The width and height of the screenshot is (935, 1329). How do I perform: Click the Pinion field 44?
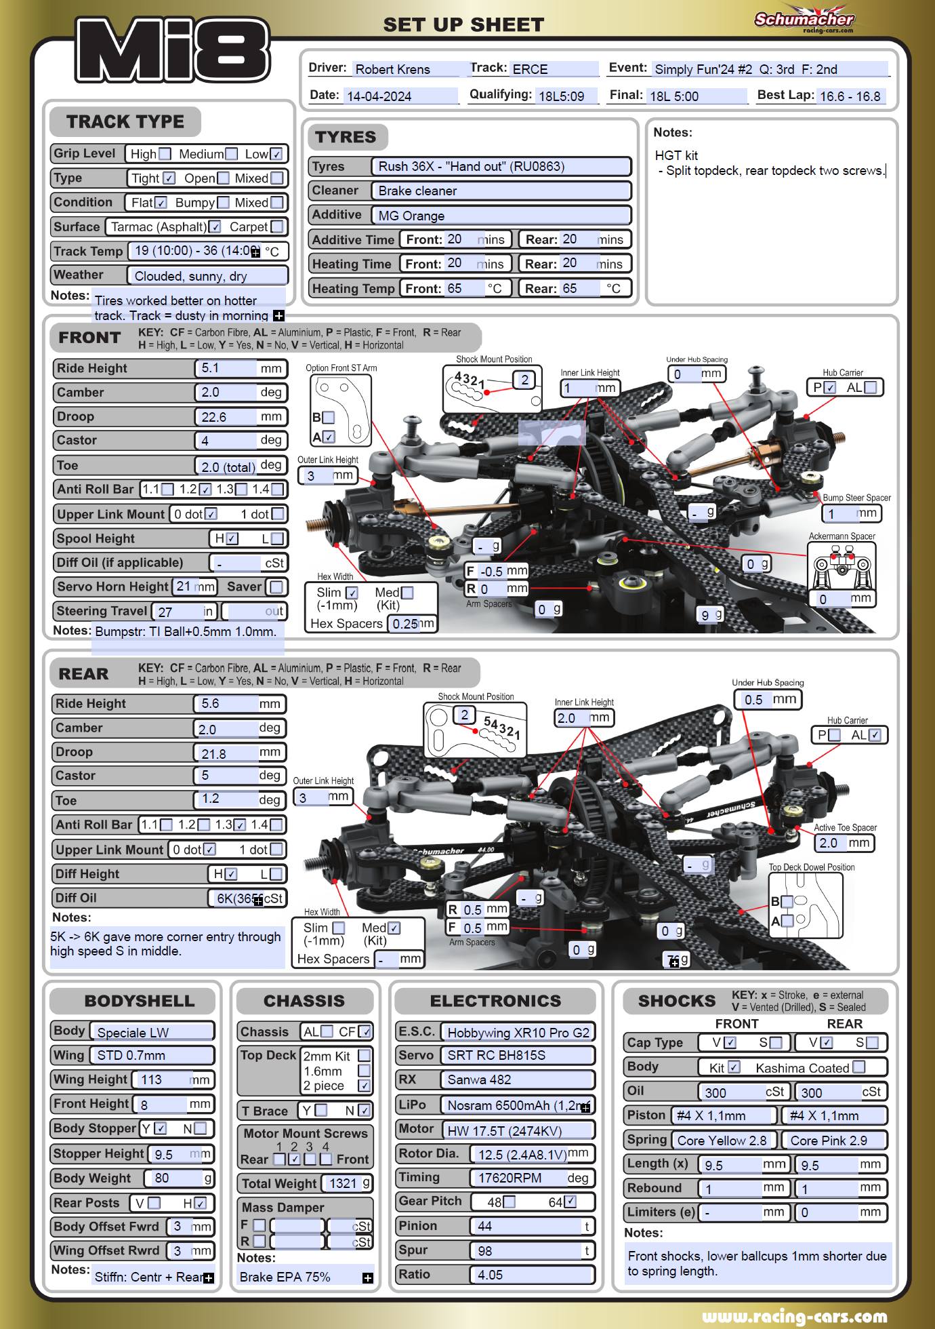tap(526, 1226)
